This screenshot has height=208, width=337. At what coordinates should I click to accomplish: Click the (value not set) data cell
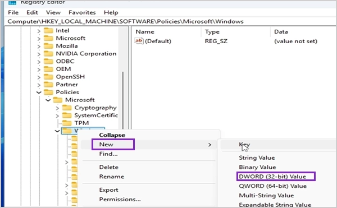click(295, 41)
